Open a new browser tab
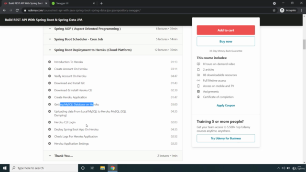The height and width of the screenshot is (172, 306). (101, 3)
